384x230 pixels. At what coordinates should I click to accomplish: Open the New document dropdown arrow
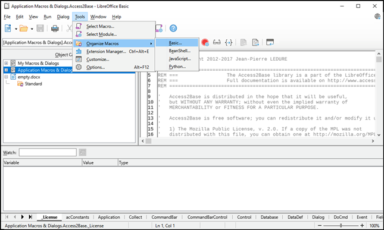tap(16, 29)
